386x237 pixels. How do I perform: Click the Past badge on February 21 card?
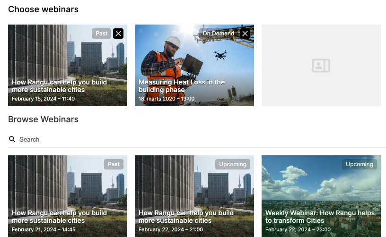(x=114, y=164)
